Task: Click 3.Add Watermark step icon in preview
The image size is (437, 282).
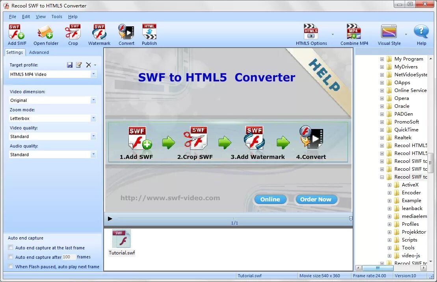Action: (x=254, y=138)
